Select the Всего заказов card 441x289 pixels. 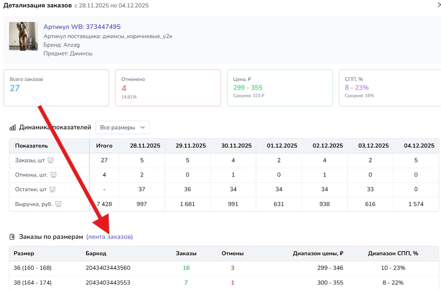click(56, 88)
